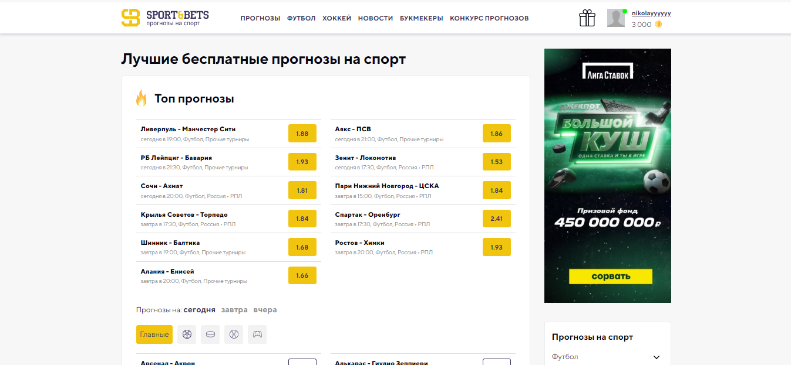This screenshot has width=791, height=365.
Task: Click 1.86 odds for Аякс - ПСВ
Action: pyautogui.click(x=497, y=134)
